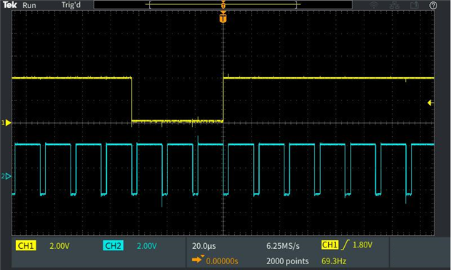Click the channel 1 ground reference marker

tap(7, 123)
